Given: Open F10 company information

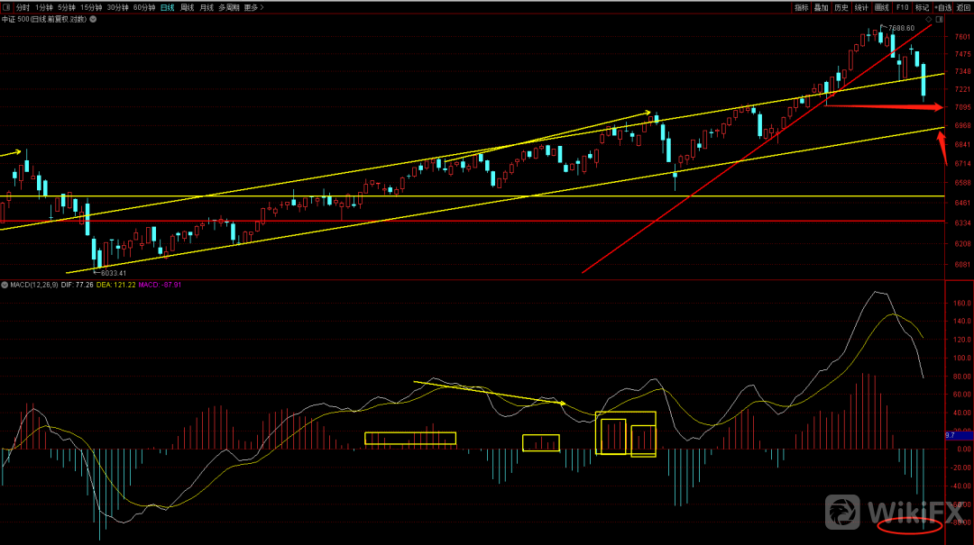Looking at the screenshot, I should [902, 7].
